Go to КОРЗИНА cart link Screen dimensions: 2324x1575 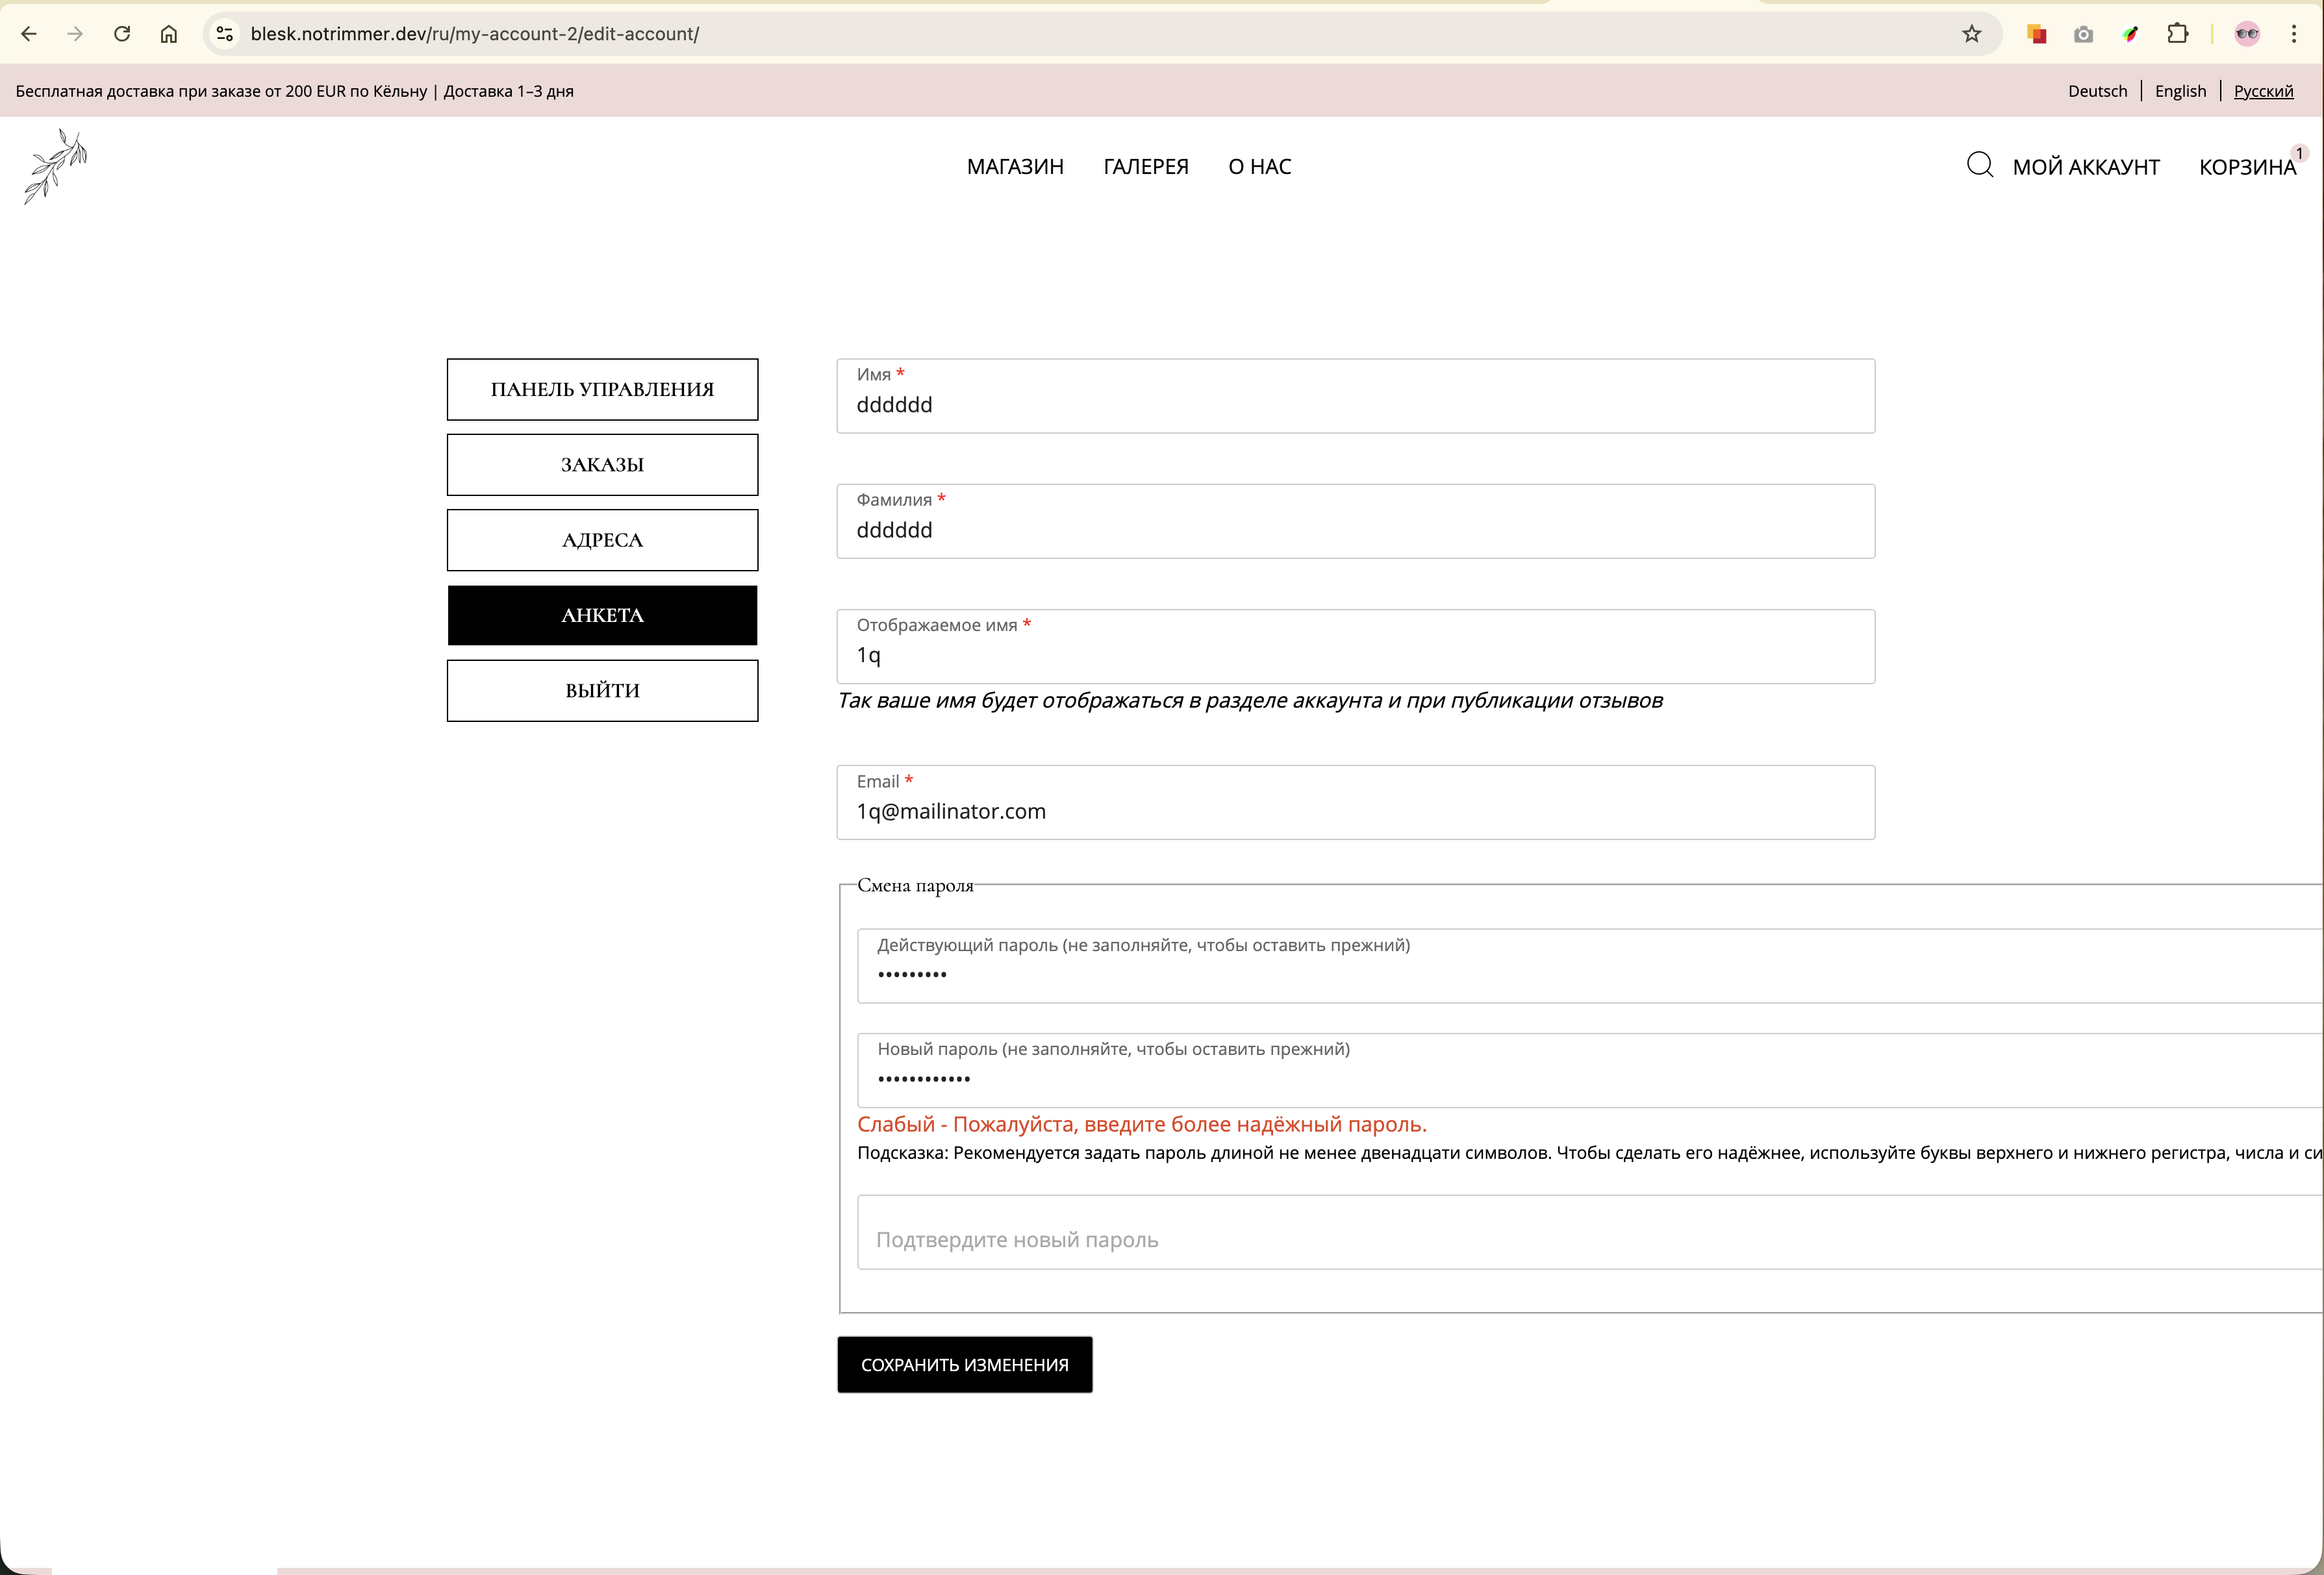tap(2247, 167)
